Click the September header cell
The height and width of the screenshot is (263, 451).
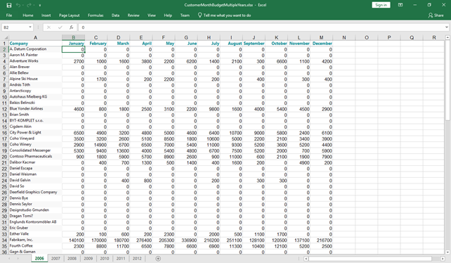[254, 43]
